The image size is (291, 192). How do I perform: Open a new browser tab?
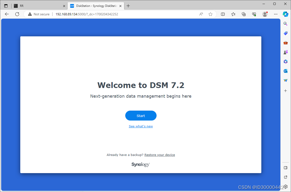click(x=128, y=6)
